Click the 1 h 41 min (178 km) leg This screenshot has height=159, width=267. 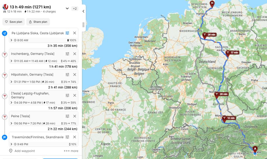tap(63, 66)
